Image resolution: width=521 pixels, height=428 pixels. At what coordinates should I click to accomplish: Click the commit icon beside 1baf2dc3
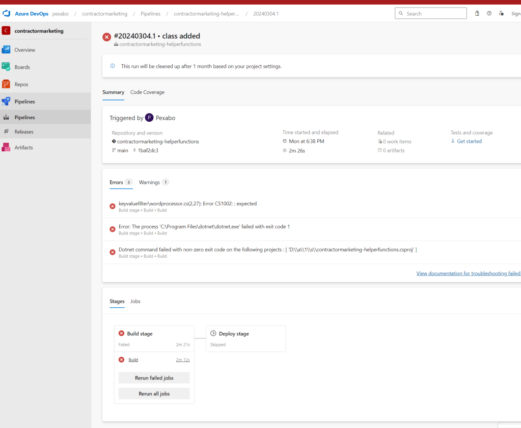click(x=134, y=150)
